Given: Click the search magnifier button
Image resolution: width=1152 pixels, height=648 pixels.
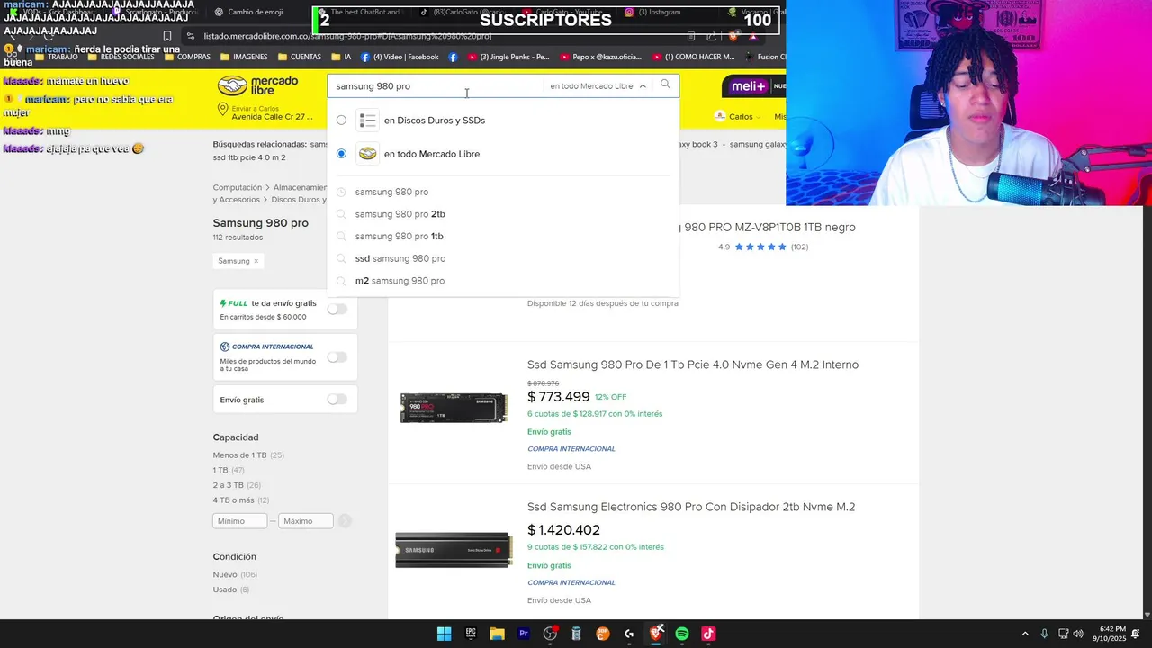Looking at the screenshot, I should (x=665, y=85).
